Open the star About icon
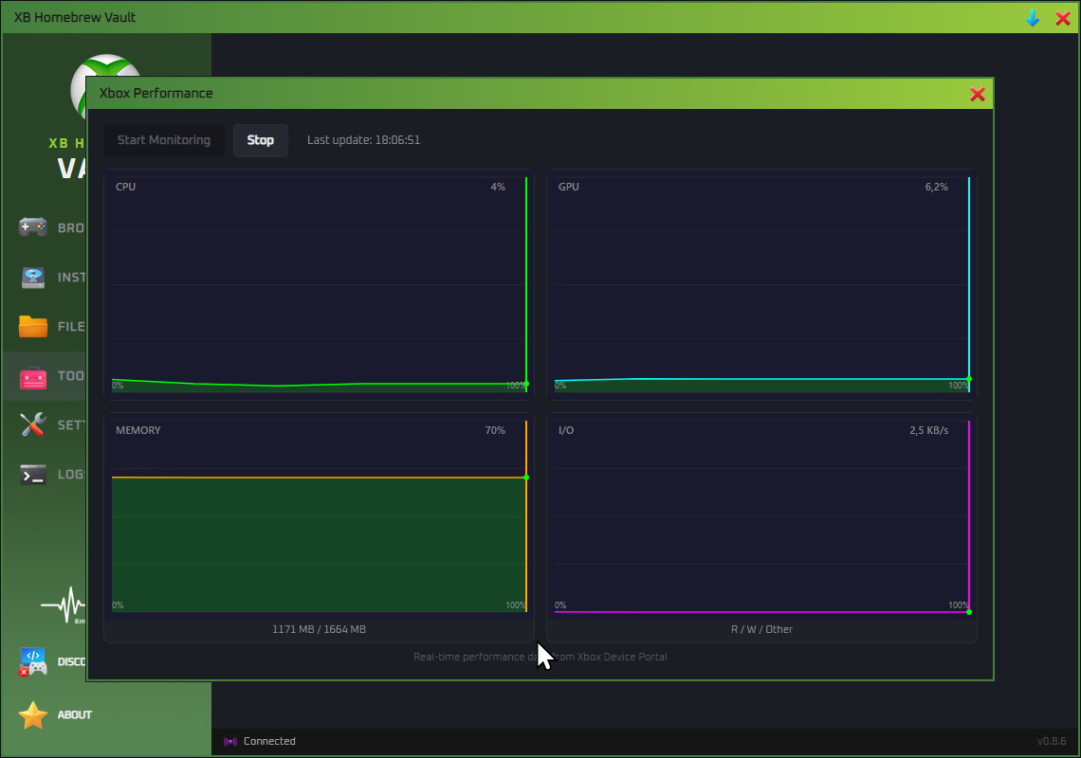Screen dimensions: 1081x758 (32, 714)
